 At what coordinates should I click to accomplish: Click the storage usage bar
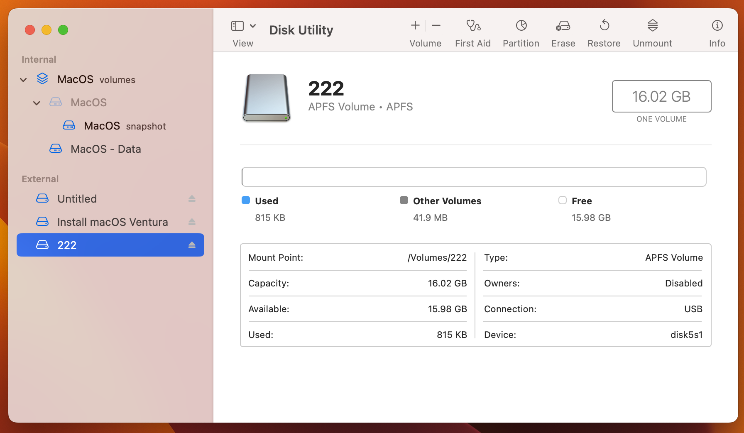474,177
